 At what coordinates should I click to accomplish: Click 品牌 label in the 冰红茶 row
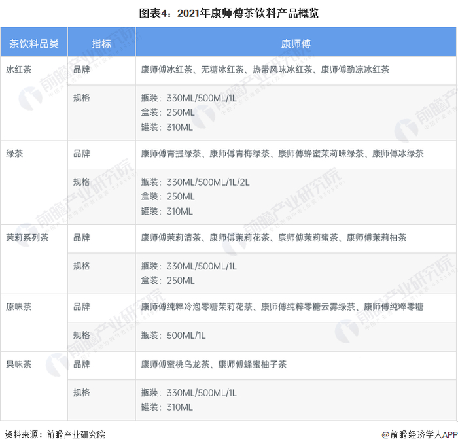(x=82, y=69)
